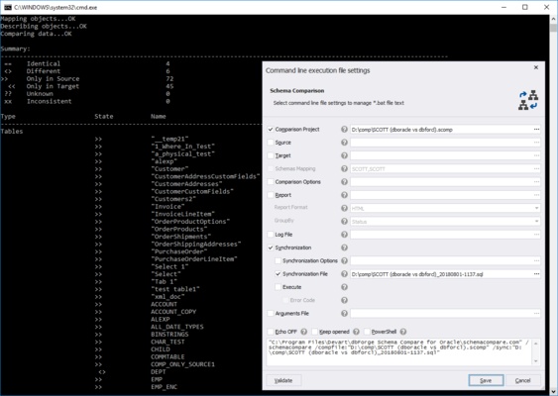Click cmd.exe icon in title bar
This screenshot has width=558, height=396.
pyautogui.click(x=8, y=7)
